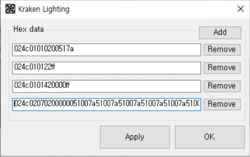Click blank dialog area left of Apply
This screenshot has height=157, width=250.
50,137
